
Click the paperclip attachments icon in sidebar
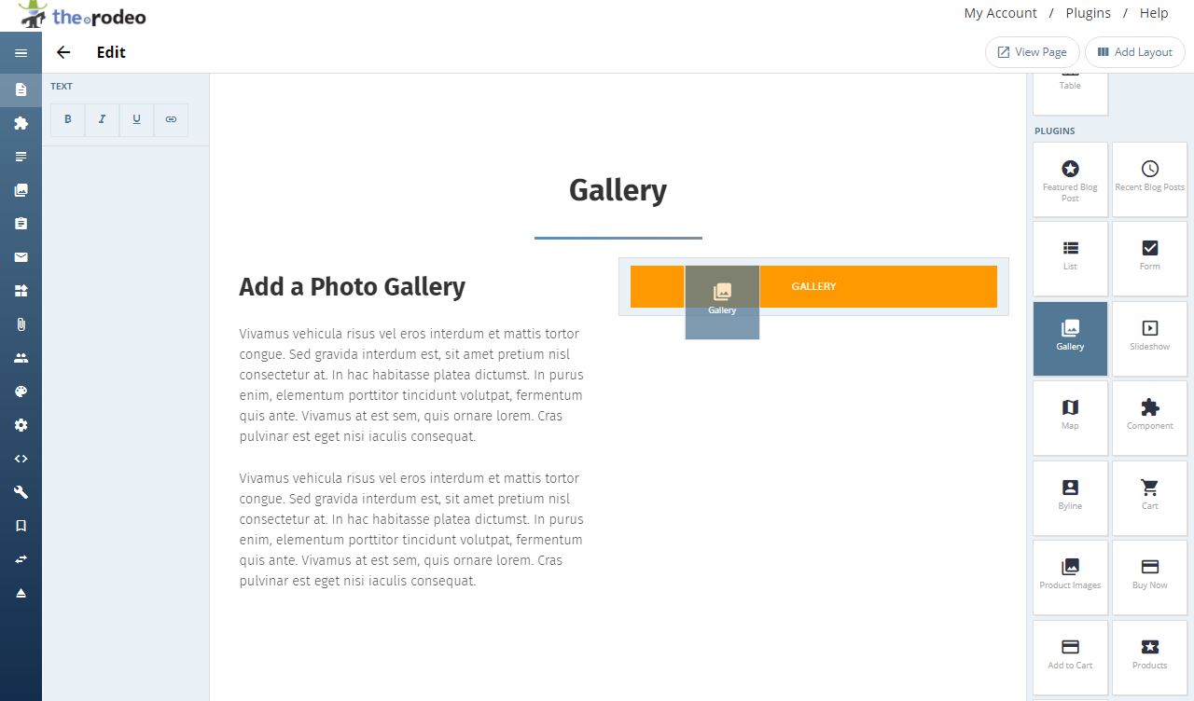pos(21,324)
